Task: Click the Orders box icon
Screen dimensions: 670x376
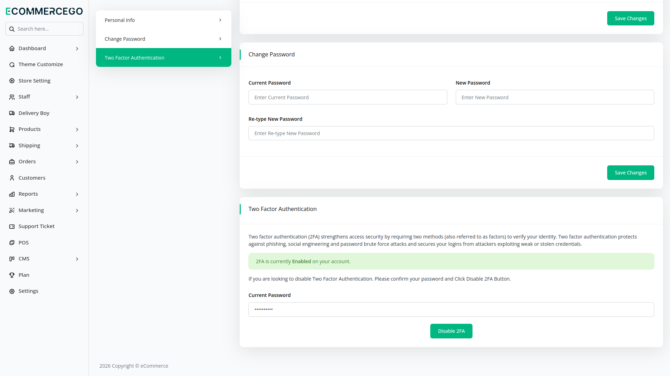Action: point(12,162)
